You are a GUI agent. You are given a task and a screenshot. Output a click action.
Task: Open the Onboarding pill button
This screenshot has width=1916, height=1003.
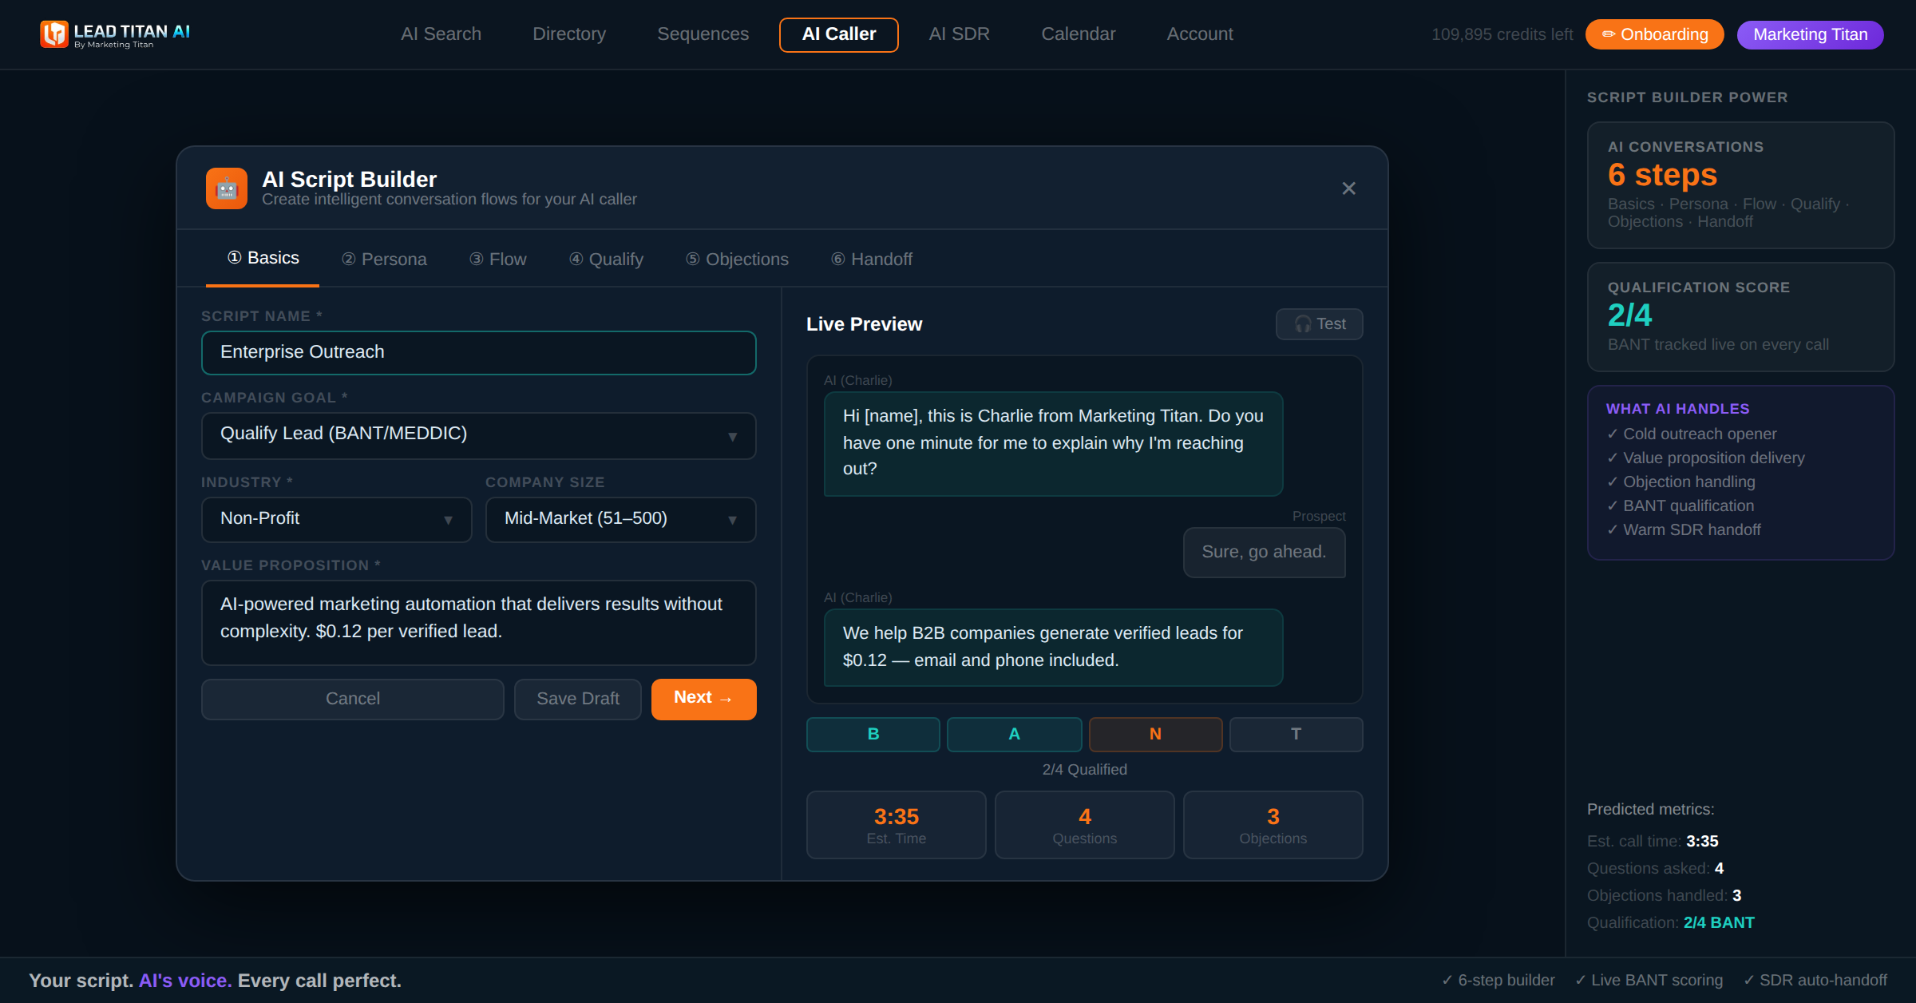[x=1654, y=34]
